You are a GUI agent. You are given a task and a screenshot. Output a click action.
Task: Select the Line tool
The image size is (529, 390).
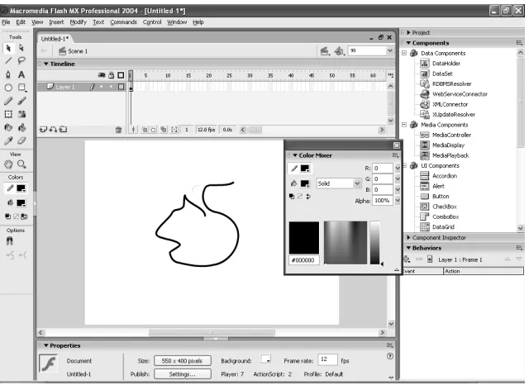coord(8,60)
